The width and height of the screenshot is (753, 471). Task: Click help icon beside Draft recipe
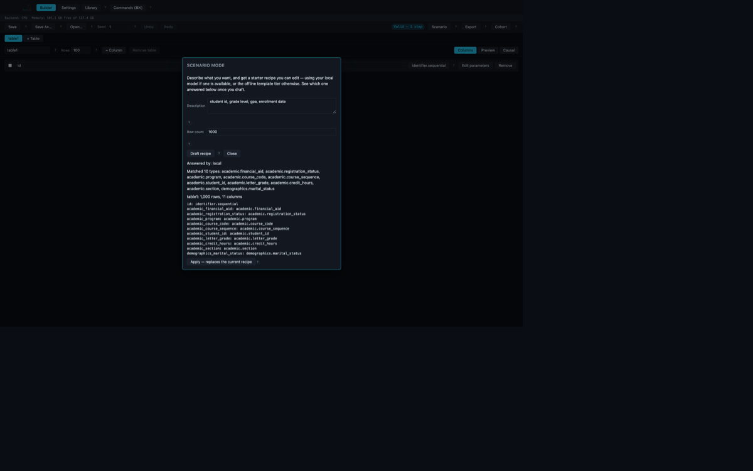(x=219, y=153)
